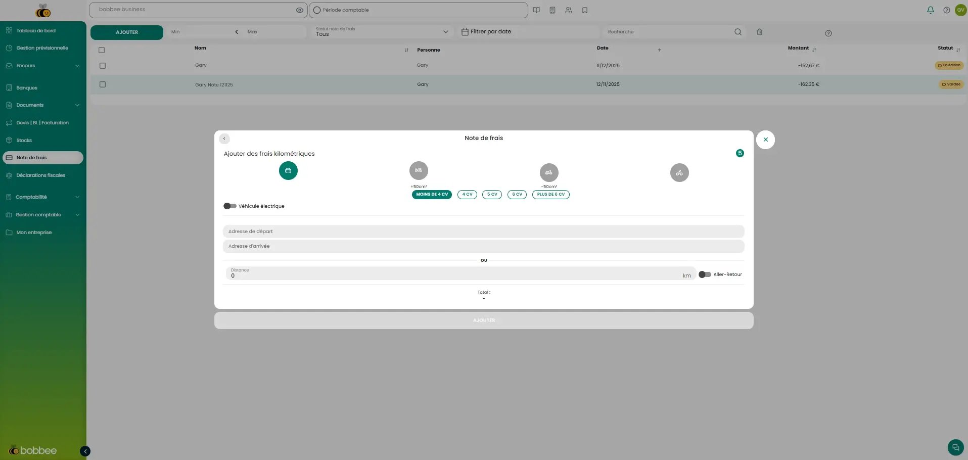Viewport: 968px width, 460px height.
Task: Open the notifications bell
Action: coord(930,10)
